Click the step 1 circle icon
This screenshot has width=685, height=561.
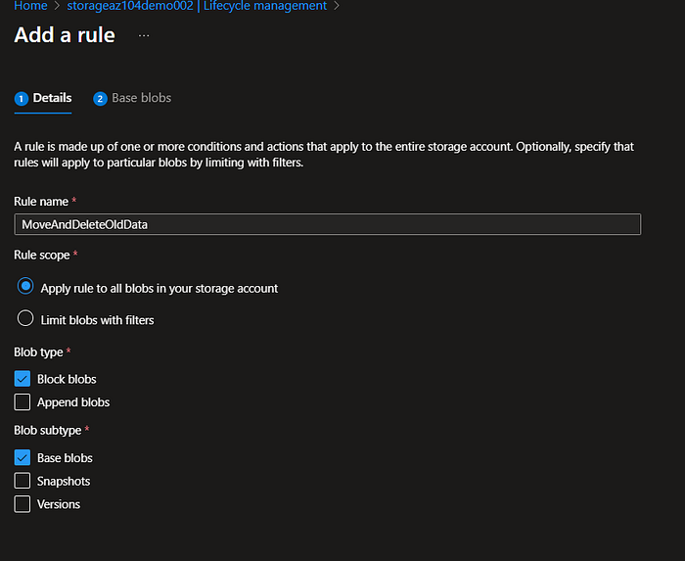coord(22,99)
